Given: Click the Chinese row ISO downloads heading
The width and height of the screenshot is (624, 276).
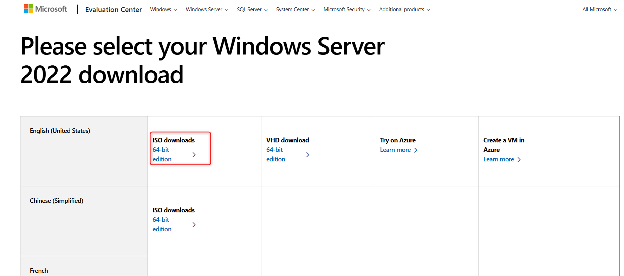Looking at the screenshot, I should coord(174,210).
